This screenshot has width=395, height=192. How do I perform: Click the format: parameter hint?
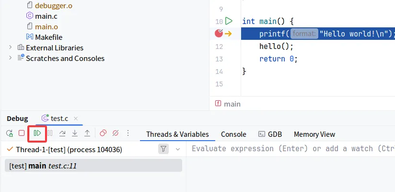pos(304,34)
